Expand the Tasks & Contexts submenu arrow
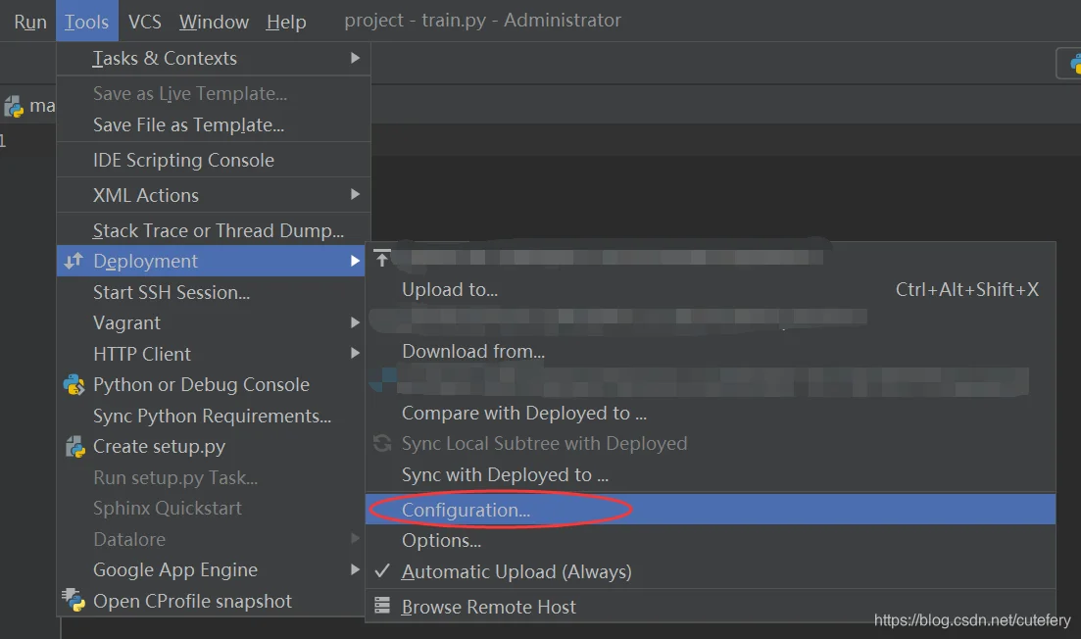Viewport: 1081px width, 639px height. (x=355, y=59)
